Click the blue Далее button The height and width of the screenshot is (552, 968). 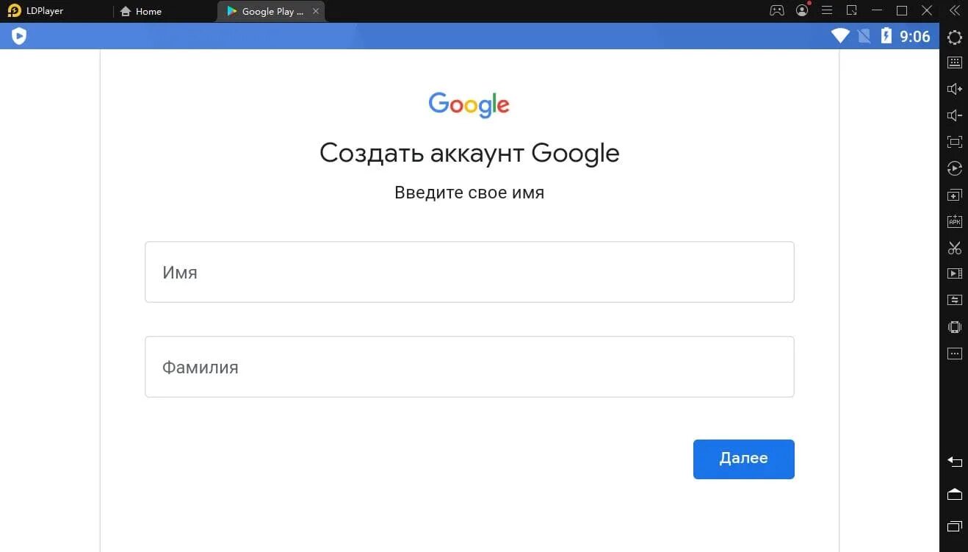click(743, 459)
